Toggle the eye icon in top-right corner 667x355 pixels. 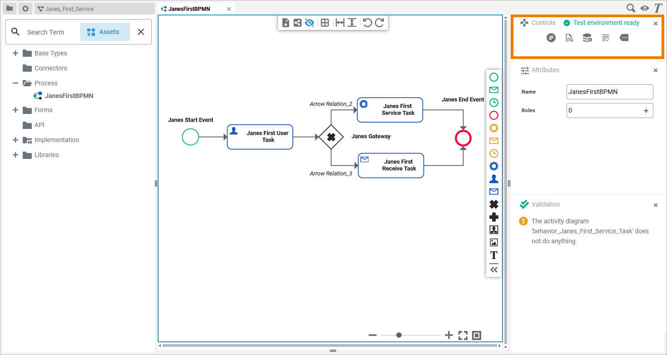click(x=645, y=8)
